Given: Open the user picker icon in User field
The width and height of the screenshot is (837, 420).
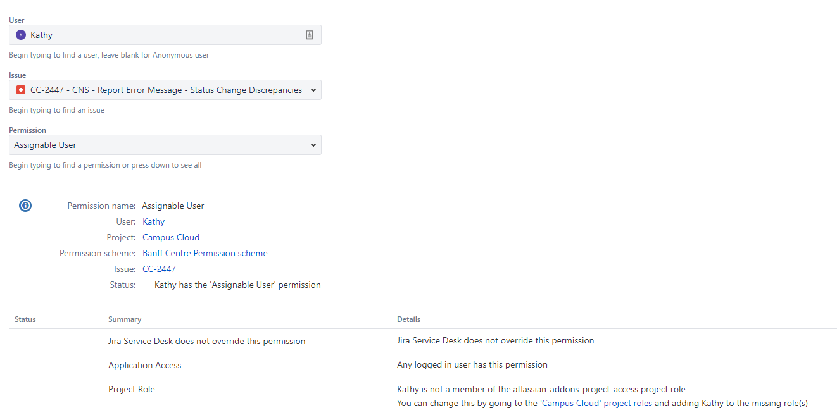Looking at the screenshot, I should pos(310,35).
